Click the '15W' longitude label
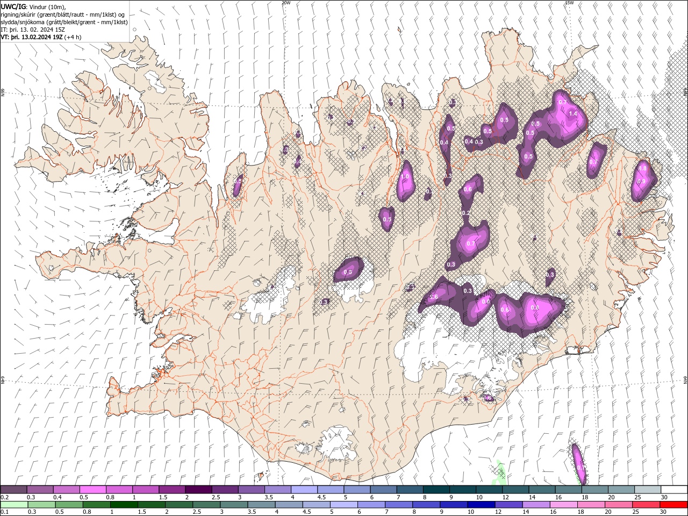The width and height of the screenshot is (688, 516). coord(569,3)
